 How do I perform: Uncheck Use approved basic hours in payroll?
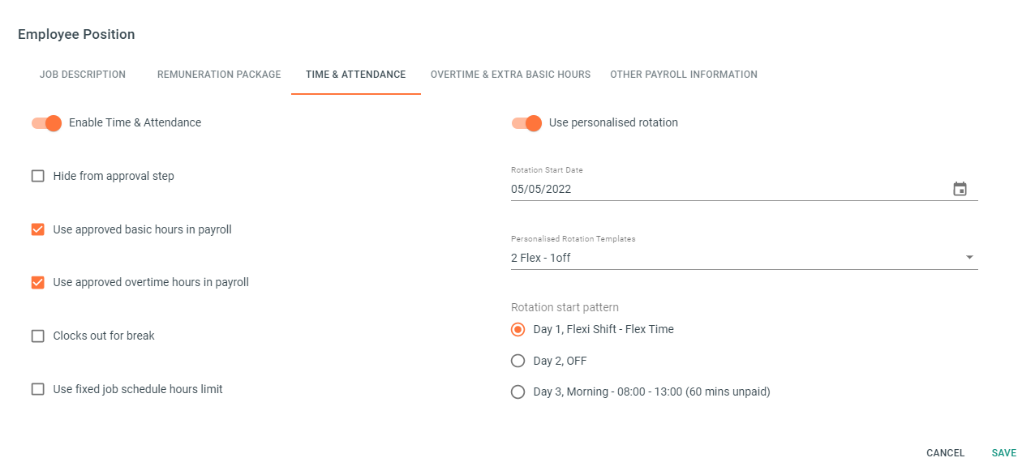pyautogui.click(x=37, y=229)
